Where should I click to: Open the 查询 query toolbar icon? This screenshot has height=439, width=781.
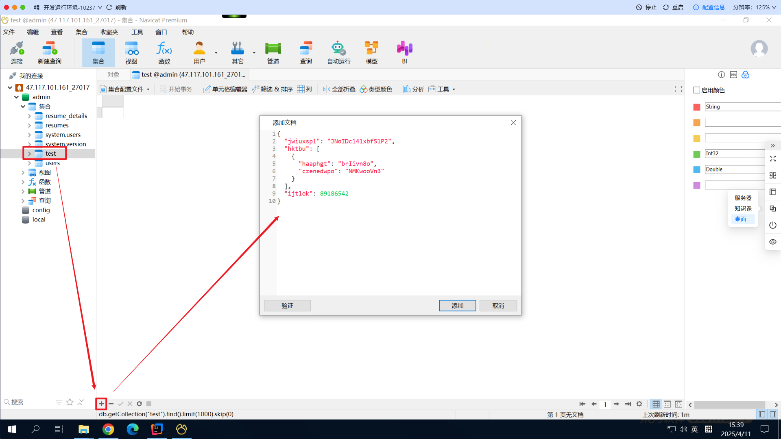click(x=306, y=53)
